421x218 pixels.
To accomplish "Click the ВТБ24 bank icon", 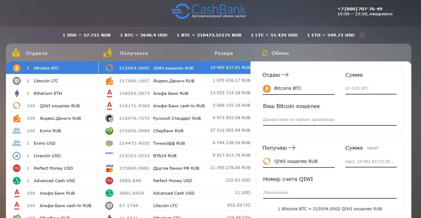I will (x=109, y=153).
